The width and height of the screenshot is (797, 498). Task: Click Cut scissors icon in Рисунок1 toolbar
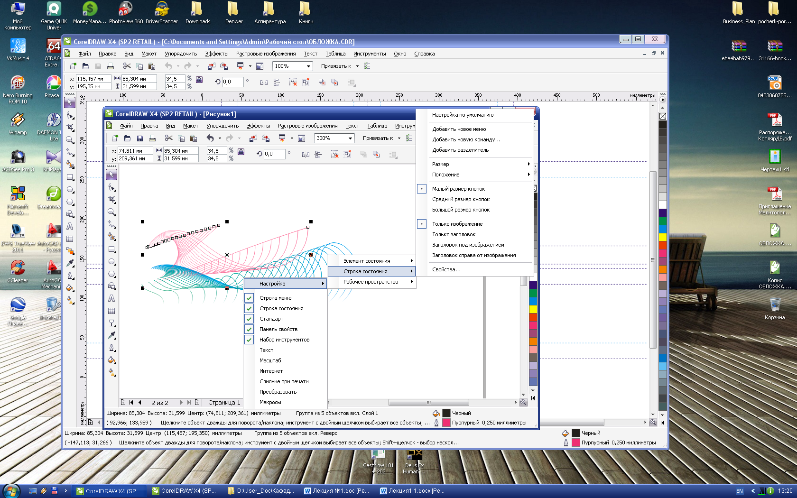[168, 138]
